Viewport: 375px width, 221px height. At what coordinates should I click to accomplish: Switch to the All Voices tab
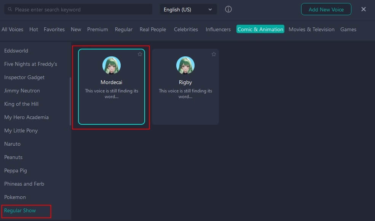click(13, 29)
